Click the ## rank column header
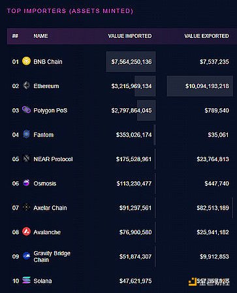 tap(15, 36)
